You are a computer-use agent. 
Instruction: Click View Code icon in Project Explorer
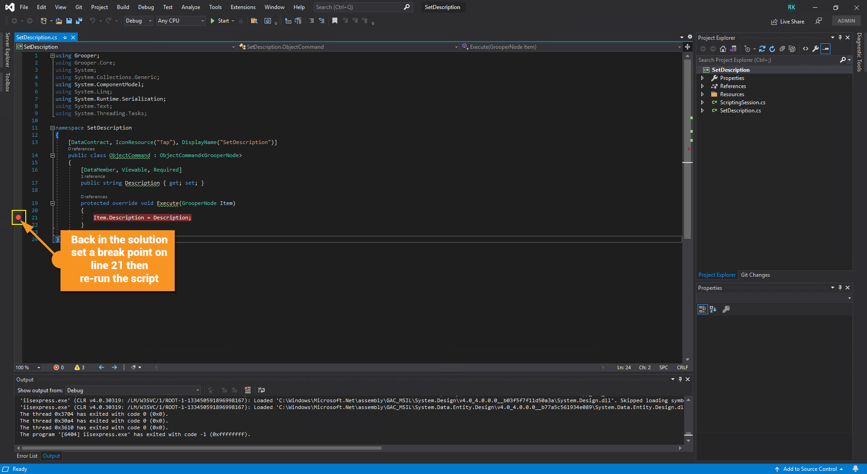click(x=806, y=49)
